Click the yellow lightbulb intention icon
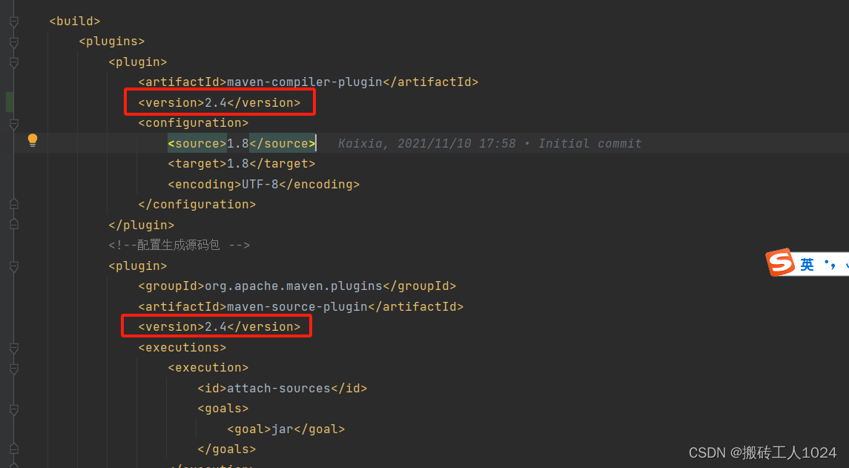Viewport: 849px width, 468px height. coord(31,140)
